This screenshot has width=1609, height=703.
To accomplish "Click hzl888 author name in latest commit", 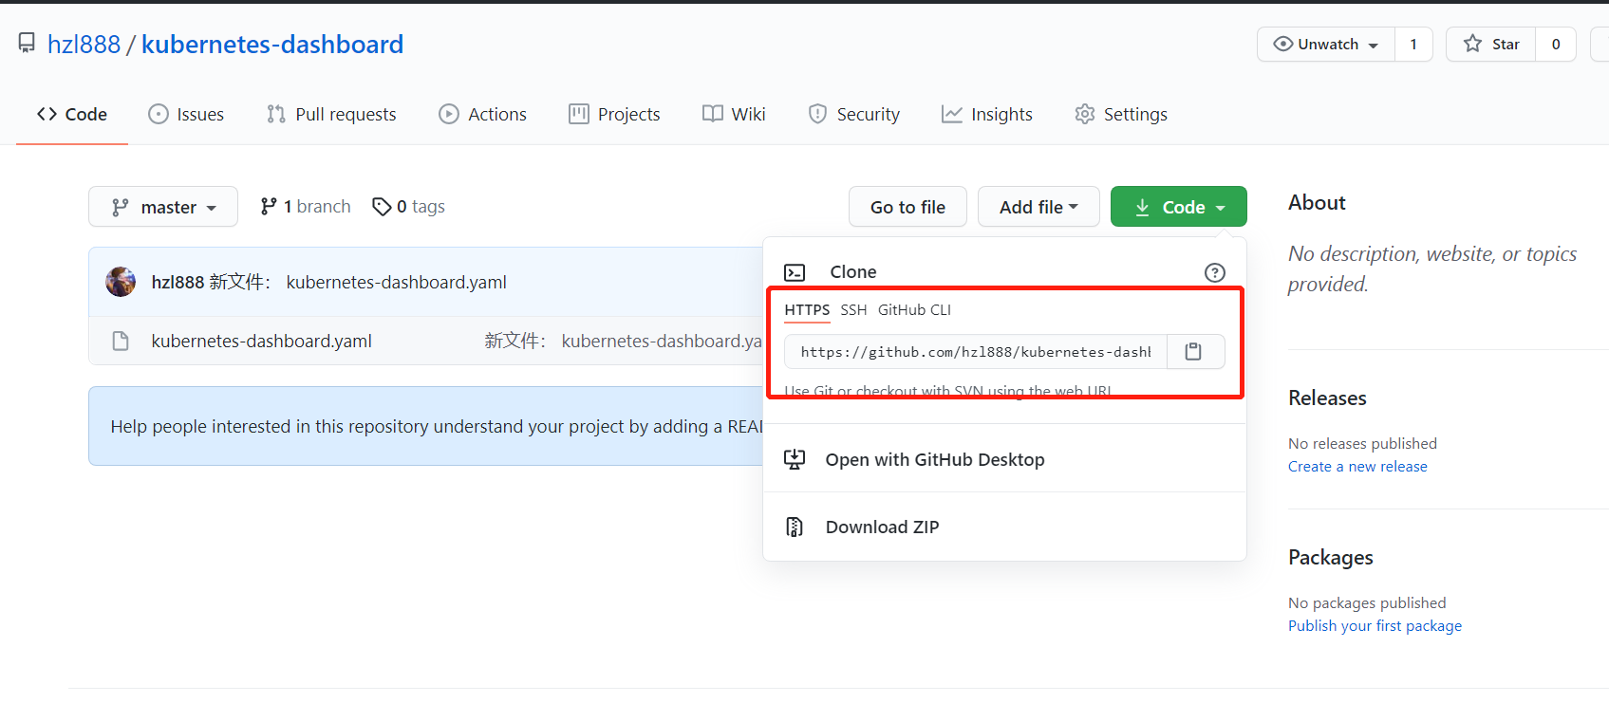I will coord(178,282).
